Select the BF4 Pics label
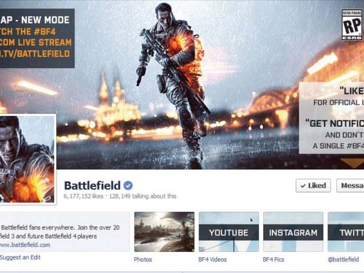Screen dimensions: 364x273 (x=274, y=260)
